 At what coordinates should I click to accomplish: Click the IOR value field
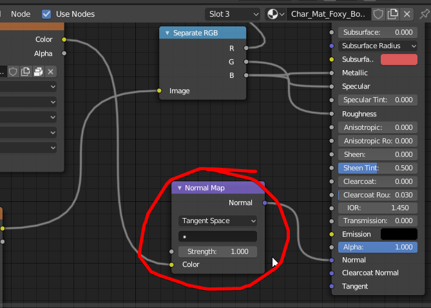click(x=378, y=208)
